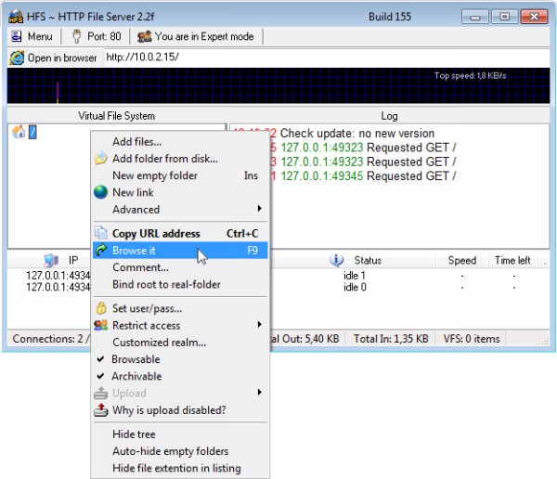557x479 pixels.
Task: Toggle the Browsable checkmark option
Action: coord(136,359)
